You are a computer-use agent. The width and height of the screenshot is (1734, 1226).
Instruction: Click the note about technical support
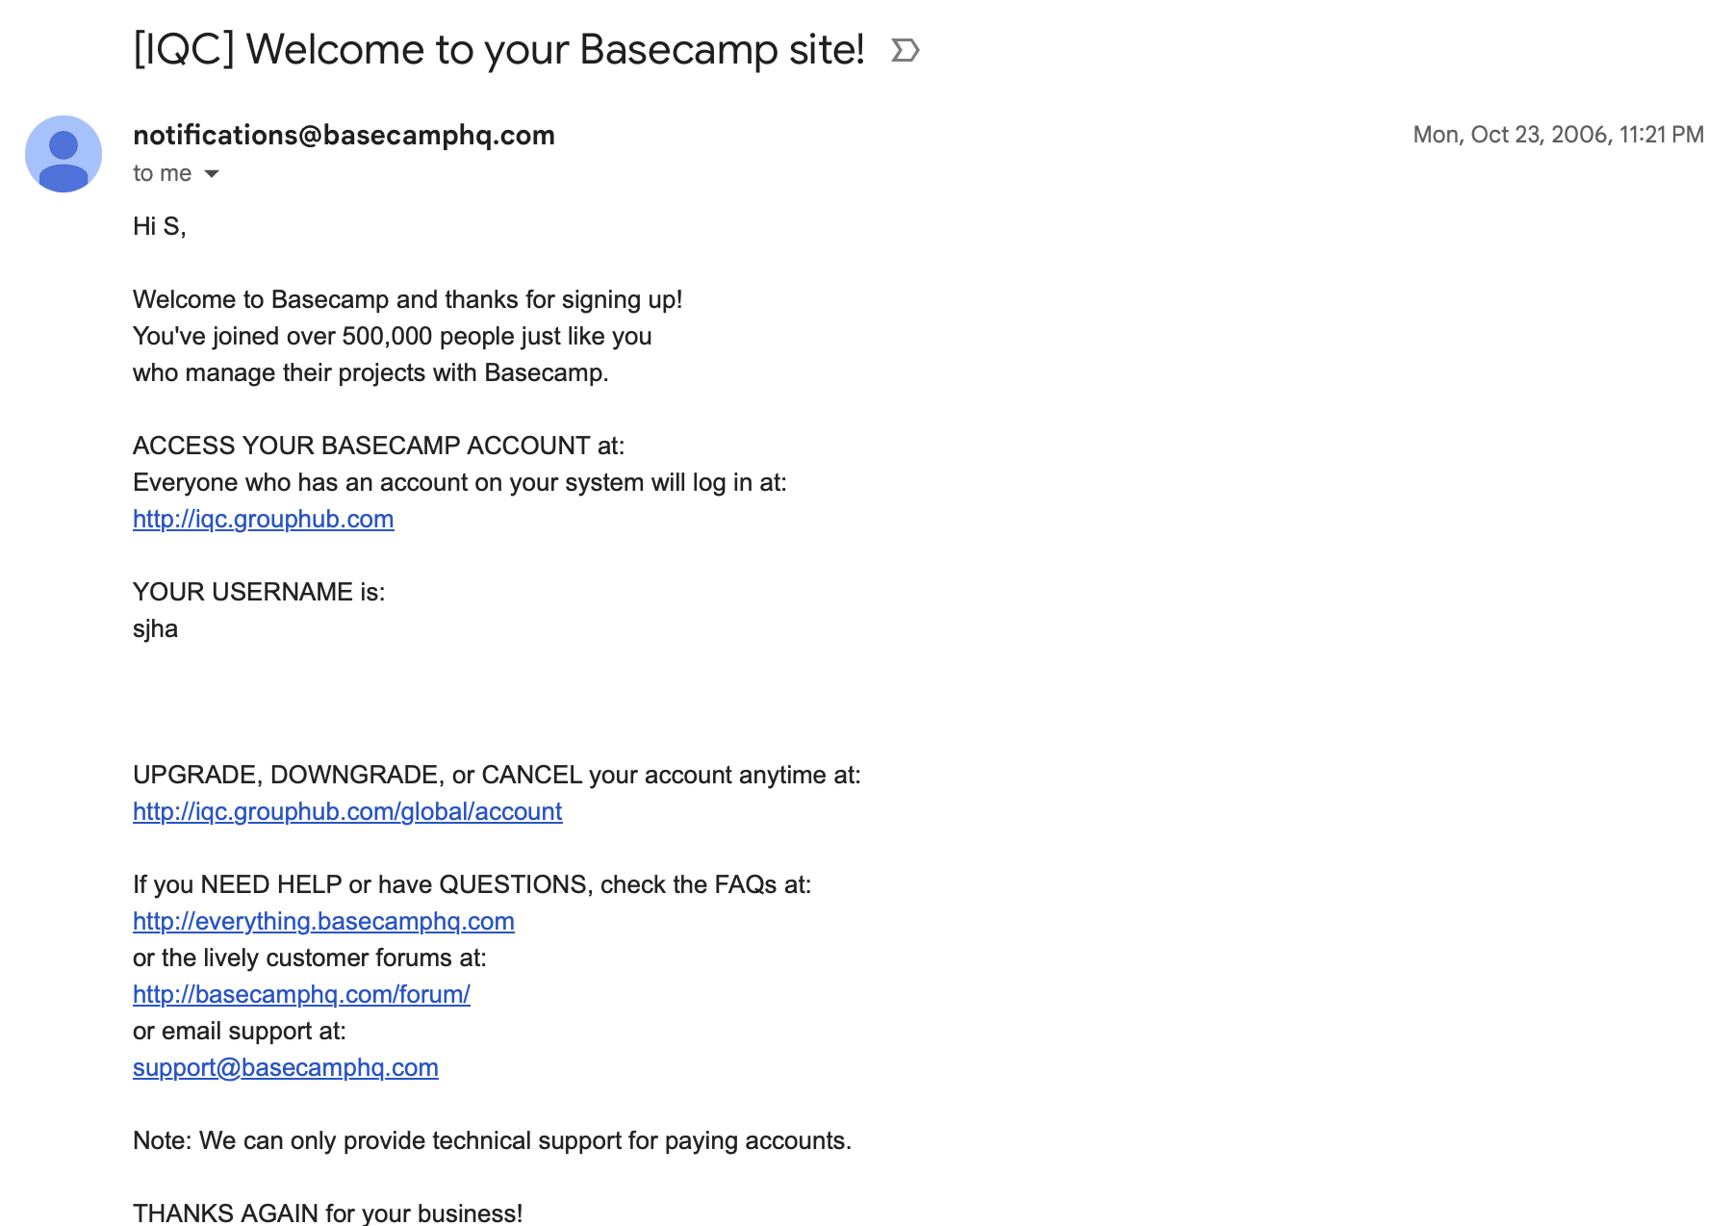[492, 1140]
